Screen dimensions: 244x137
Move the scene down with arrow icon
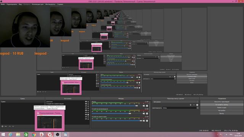pyautogui.click(x=13, y=126)
